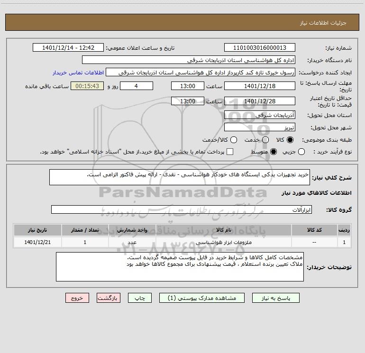Click the response deadline date 1401/12/18

(x=260, y=86)
